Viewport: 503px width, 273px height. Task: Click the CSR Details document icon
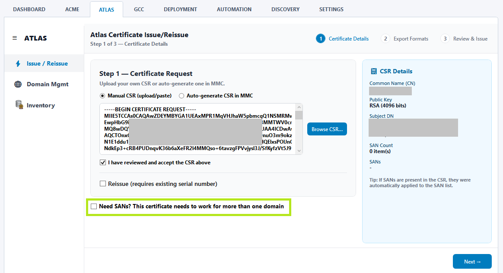point(373,71)
